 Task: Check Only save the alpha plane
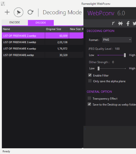[x=90, y=81]
